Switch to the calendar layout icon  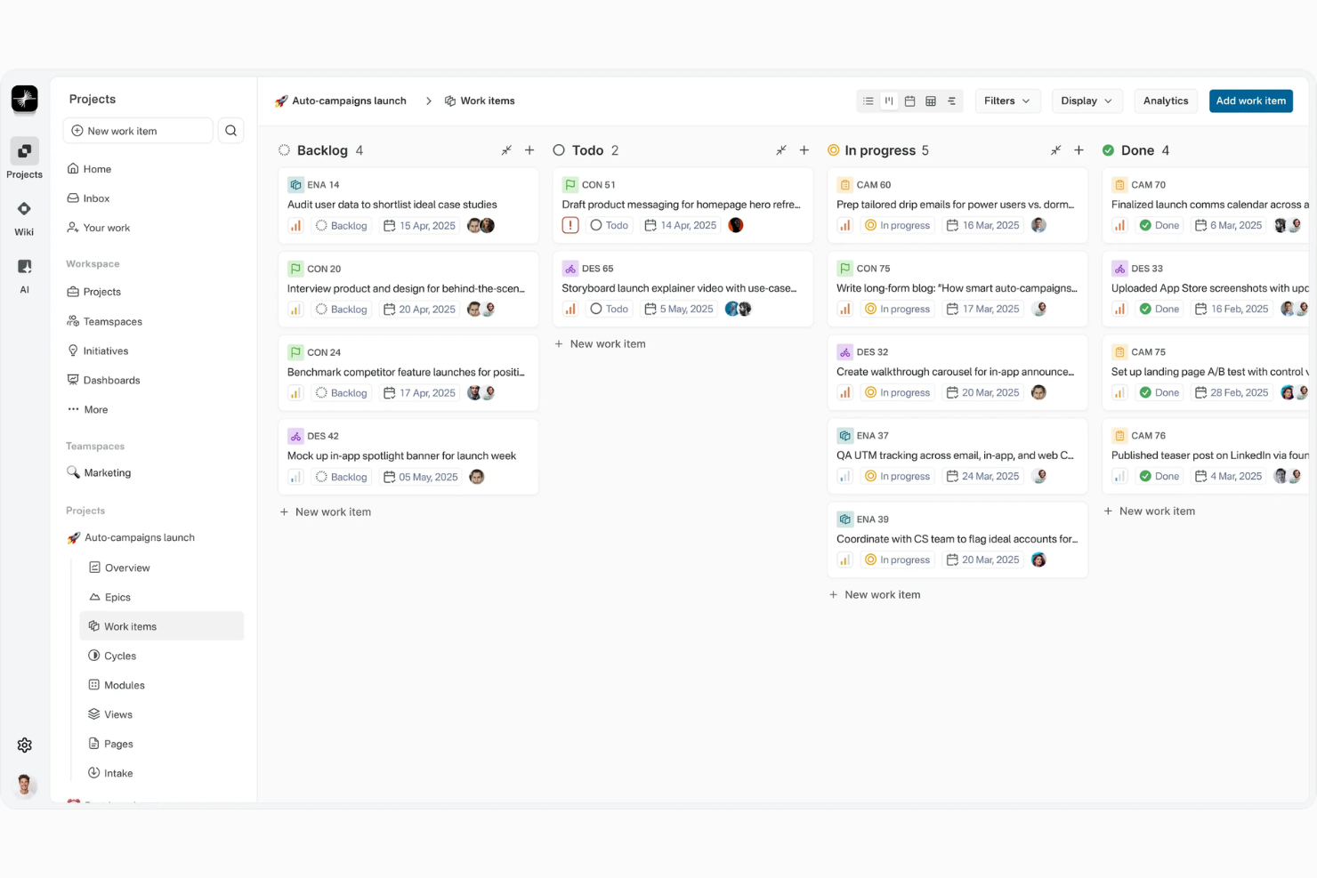909,101
